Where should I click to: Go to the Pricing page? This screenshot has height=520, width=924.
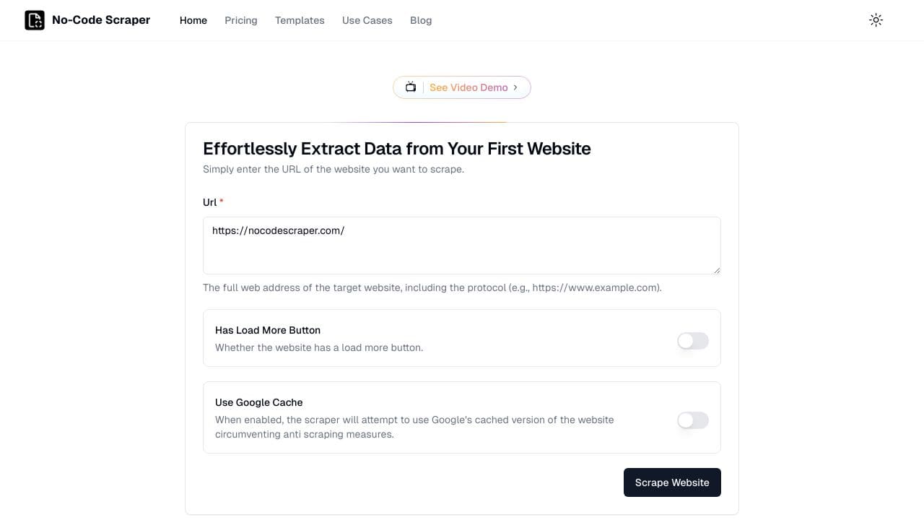241,20
